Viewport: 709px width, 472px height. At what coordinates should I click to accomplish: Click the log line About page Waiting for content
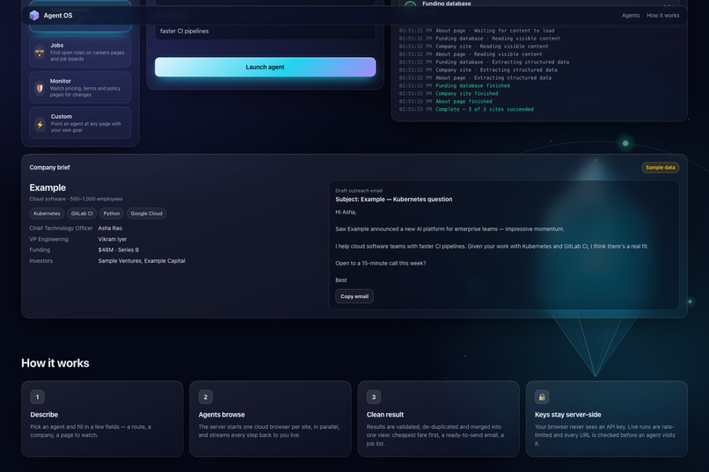click(x=494, y=31)
